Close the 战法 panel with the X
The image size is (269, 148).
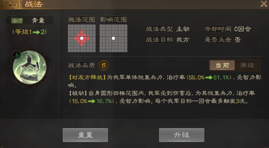264,4
